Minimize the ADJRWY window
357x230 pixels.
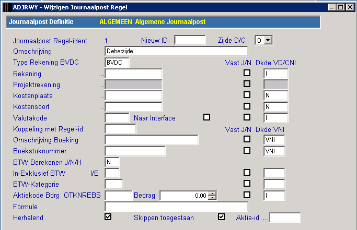tap(332, 7)
